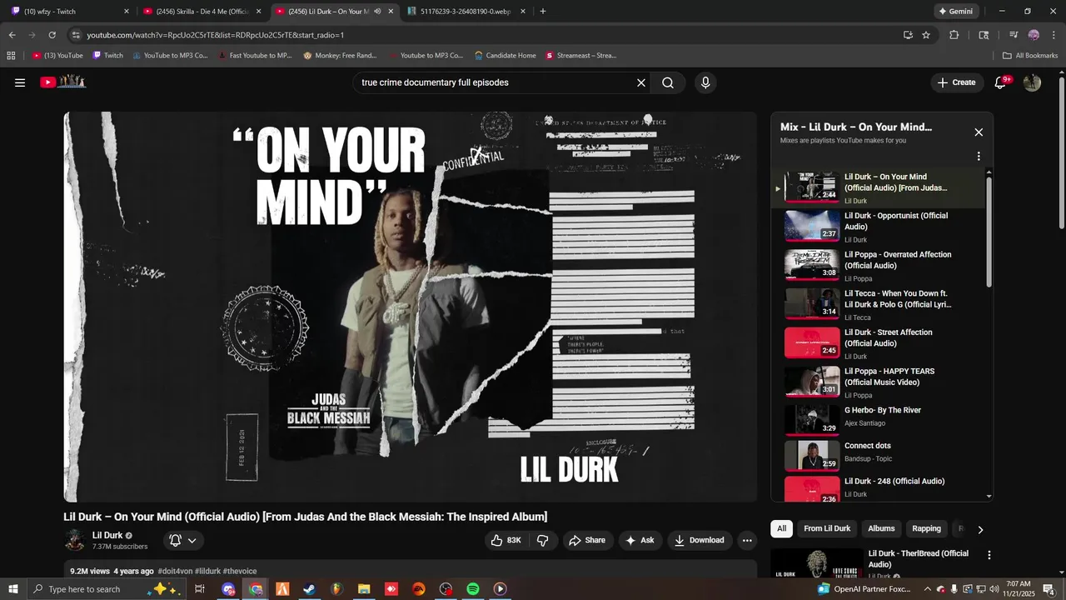Open the YouTube guide hamburger menu
The image size is (1066, 600).
pyautogui.click(x=20, y=82)
